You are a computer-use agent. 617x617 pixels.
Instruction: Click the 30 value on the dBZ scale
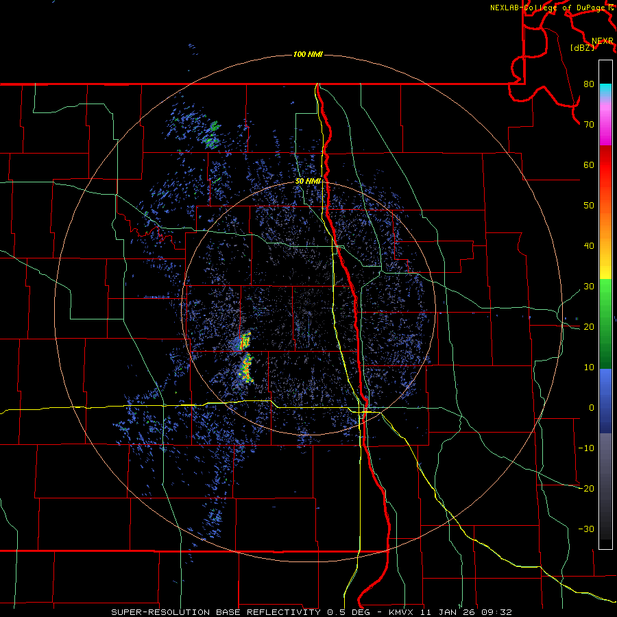click(589, 287)
